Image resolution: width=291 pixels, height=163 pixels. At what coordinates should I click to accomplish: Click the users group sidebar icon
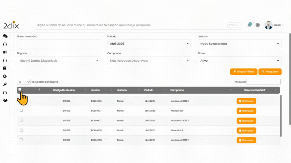5,100
